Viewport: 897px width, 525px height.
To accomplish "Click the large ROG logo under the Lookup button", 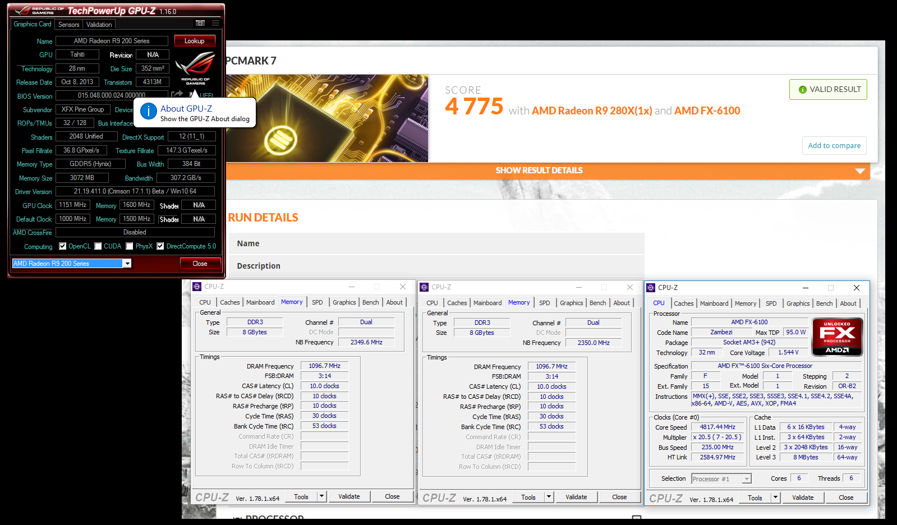I will (x=195, y=67).
